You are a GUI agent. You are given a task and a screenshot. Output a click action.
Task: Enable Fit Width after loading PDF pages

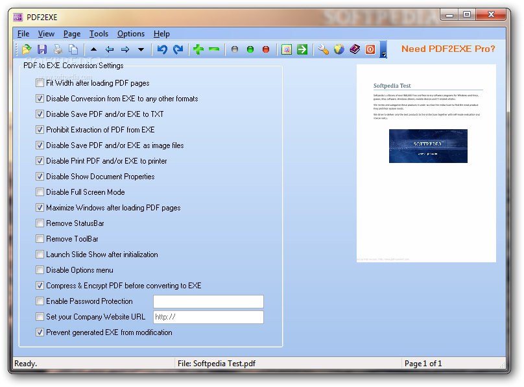pyautogui.click(x=40, y=83)
